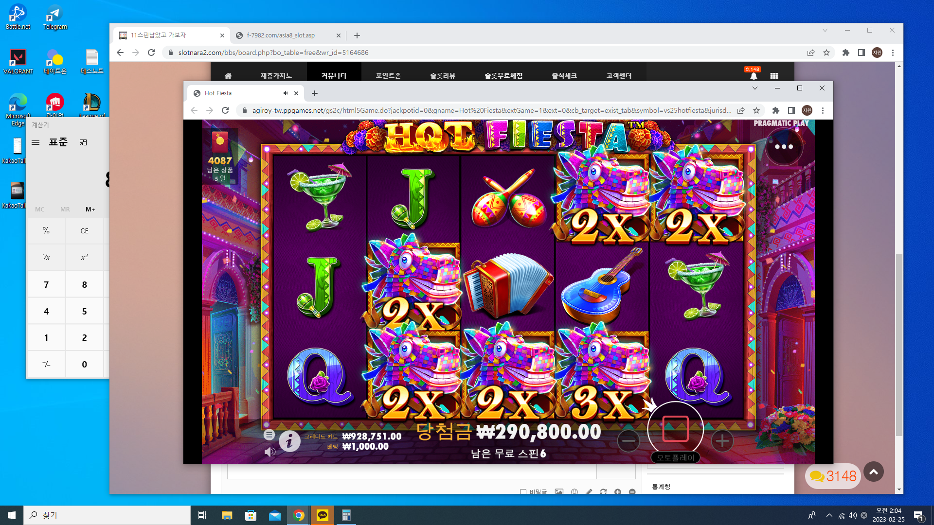Go back in the slotnara2 window

120,52
